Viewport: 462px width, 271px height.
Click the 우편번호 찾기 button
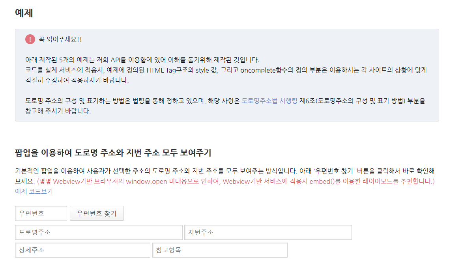pos(97,213)
